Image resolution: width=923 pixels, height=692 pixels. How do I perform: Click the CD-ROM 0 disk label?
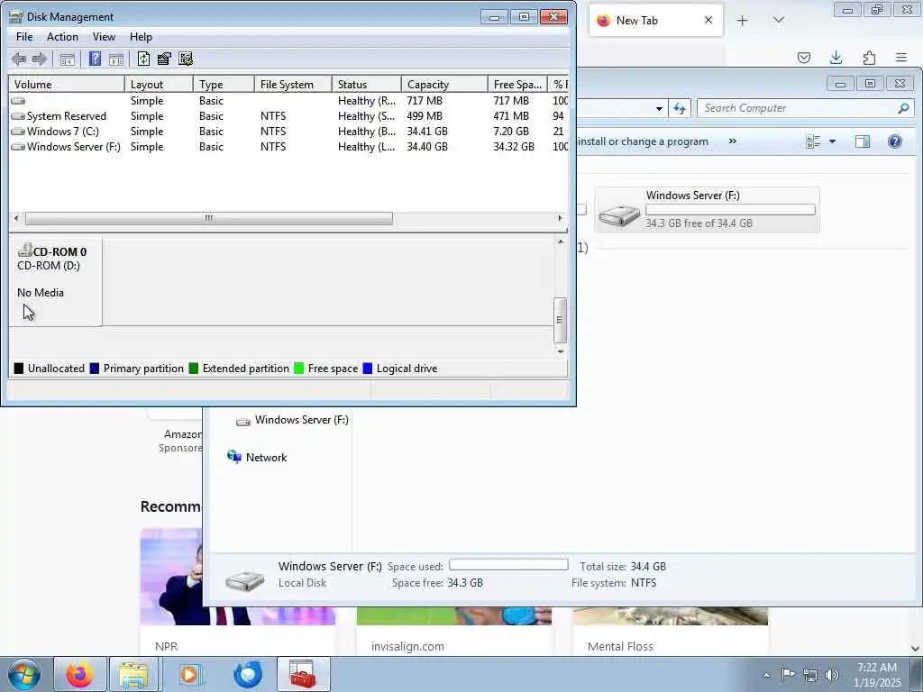pyautogui.click(x=59, y=252)
